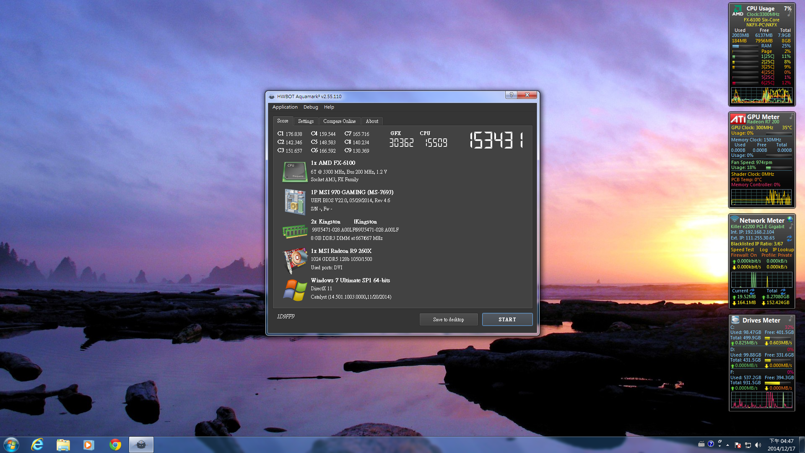Click Log link in Network Meter
Viewport: 805px width, 453px height.
pos(763,250)
